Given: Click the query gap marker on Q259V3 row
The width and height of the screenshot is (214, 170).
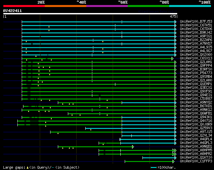Looking at the screenshot, I should [x=91, y=130].
